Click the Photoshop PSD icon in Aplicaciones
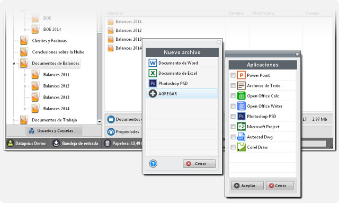The image size is (339, 204). [242, 117]
